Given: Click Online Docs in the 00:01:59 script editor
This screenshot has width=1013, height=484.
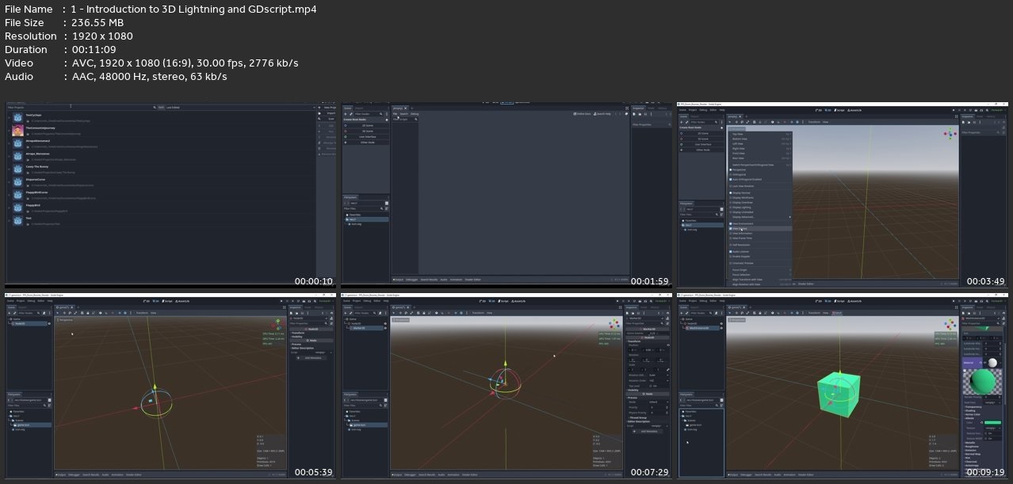Looking at the screenshot, I should pyautogui.click(x=583, y=114).
